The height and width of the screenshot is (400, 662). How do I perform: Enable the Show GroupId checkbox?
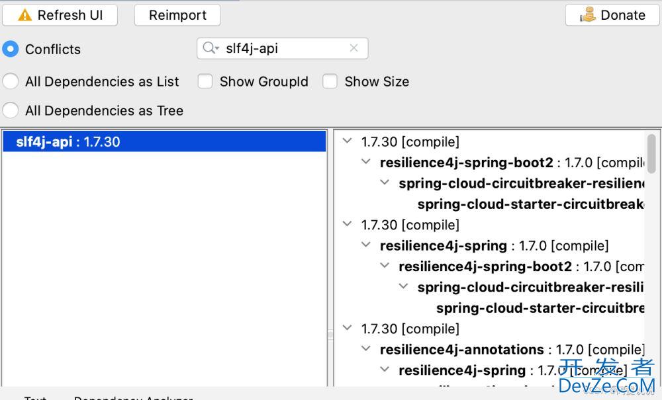(205, 81)
